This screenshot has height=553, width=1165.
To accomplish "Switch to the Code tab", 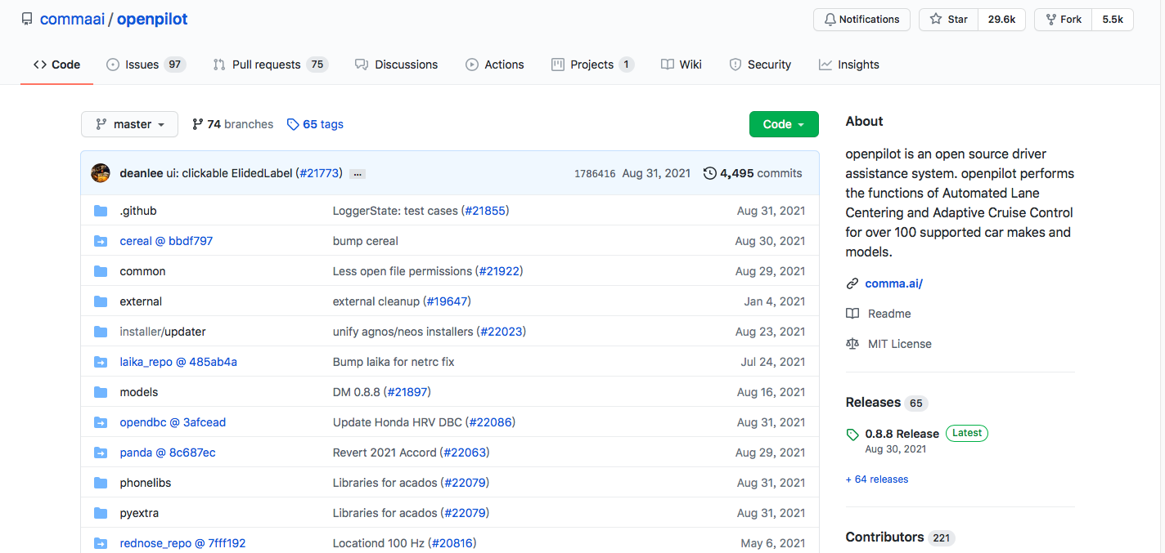I will [x=56, y=65].
